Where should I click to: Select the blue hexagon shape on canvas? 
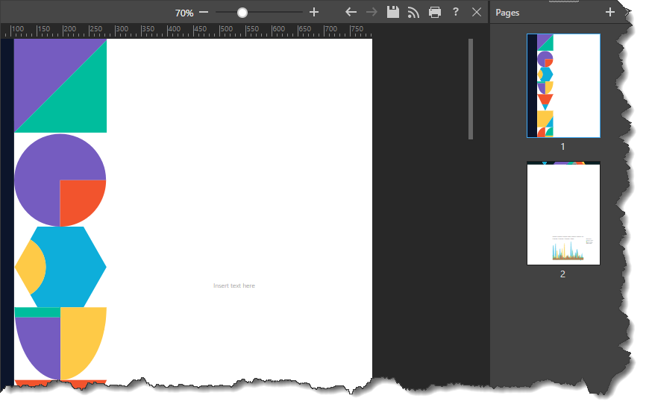[x=75, y=265]
